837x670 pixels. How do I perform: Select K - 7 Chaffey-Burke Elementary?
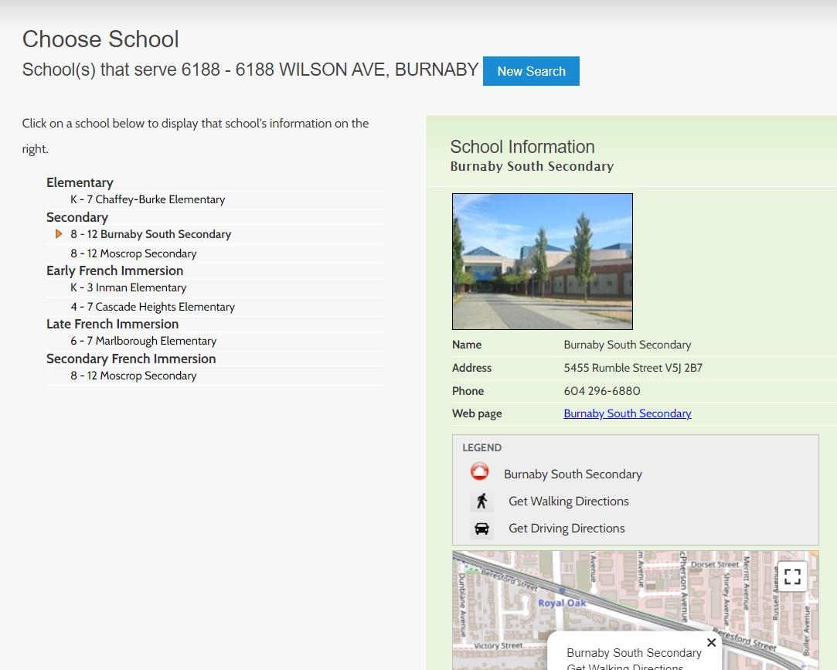(148, 199)
